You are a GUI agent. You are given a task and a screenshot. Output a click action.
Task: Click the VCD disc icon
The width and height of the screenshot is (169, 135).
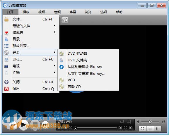click(x=62, y=80)
